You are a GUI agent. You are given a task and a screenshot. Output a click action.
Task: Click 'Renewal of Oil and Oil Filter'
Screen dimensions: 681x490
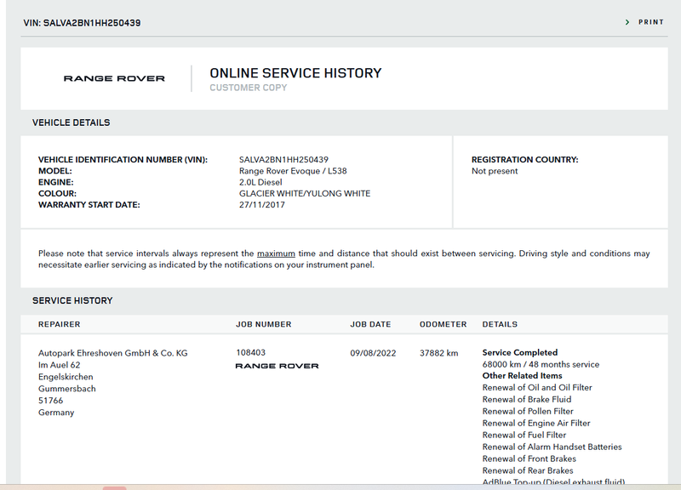[537, 388]
